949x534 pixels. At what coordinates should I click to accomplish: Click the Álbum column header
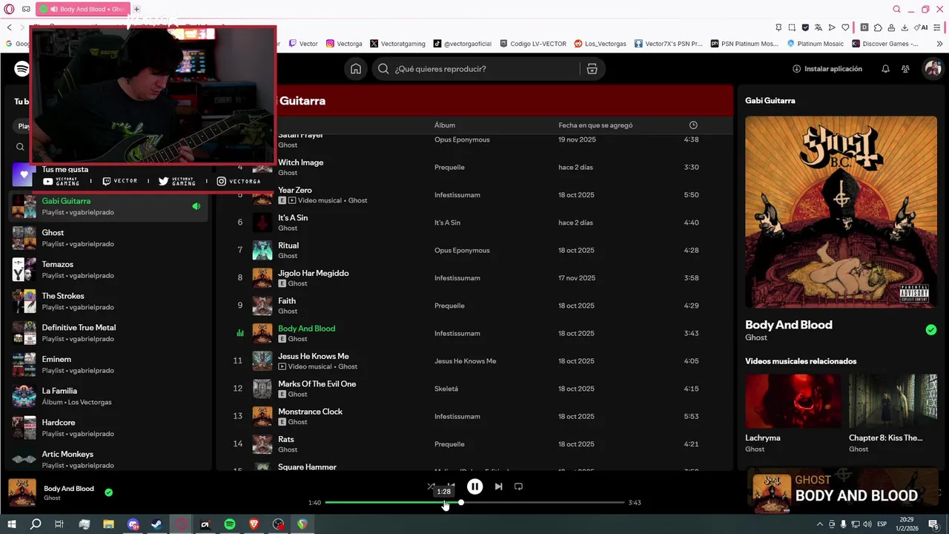pyautogui.click(x=445, y=125)
